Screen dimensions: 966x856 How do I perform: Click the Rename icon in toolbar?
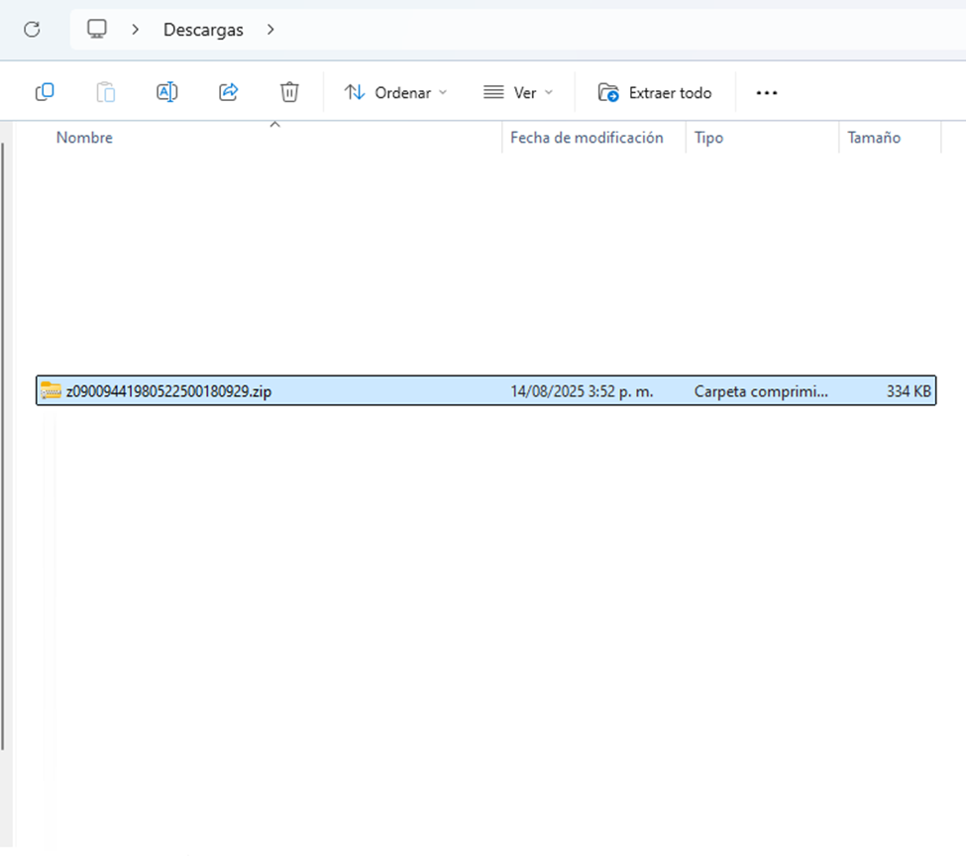point(166,92)
